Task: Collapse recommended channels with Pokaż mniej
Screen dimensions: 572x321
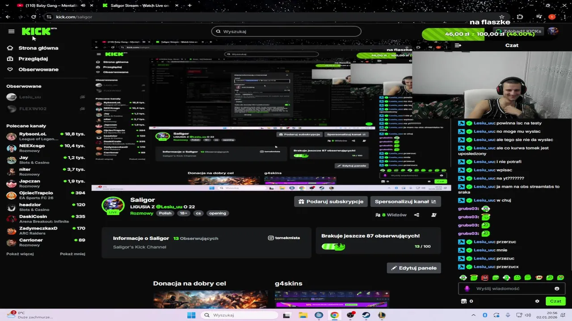Action: pos(72,254)
